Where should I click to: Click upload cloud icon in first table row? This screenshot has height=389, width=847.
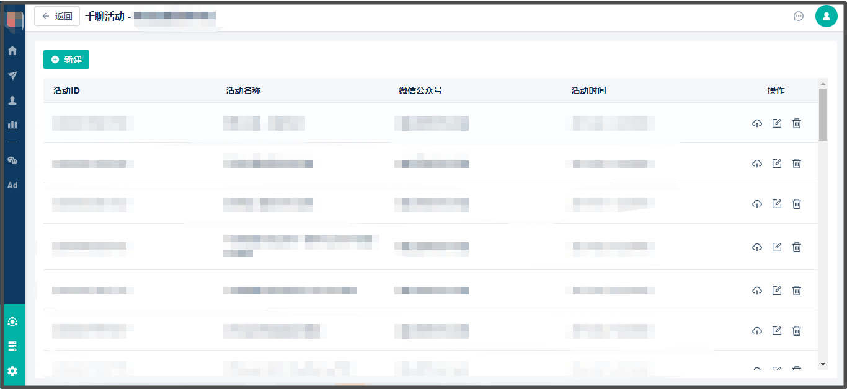coord(757,123)
